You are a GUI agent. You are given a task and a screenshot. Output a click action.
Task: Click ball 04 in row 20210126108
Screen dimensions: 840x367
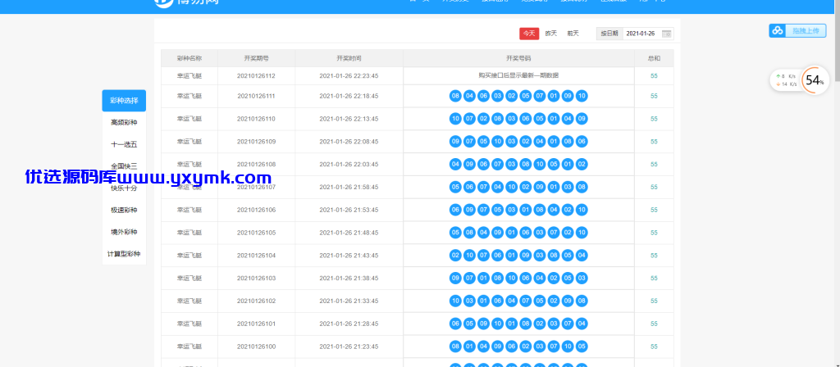(x=456, y=164)
